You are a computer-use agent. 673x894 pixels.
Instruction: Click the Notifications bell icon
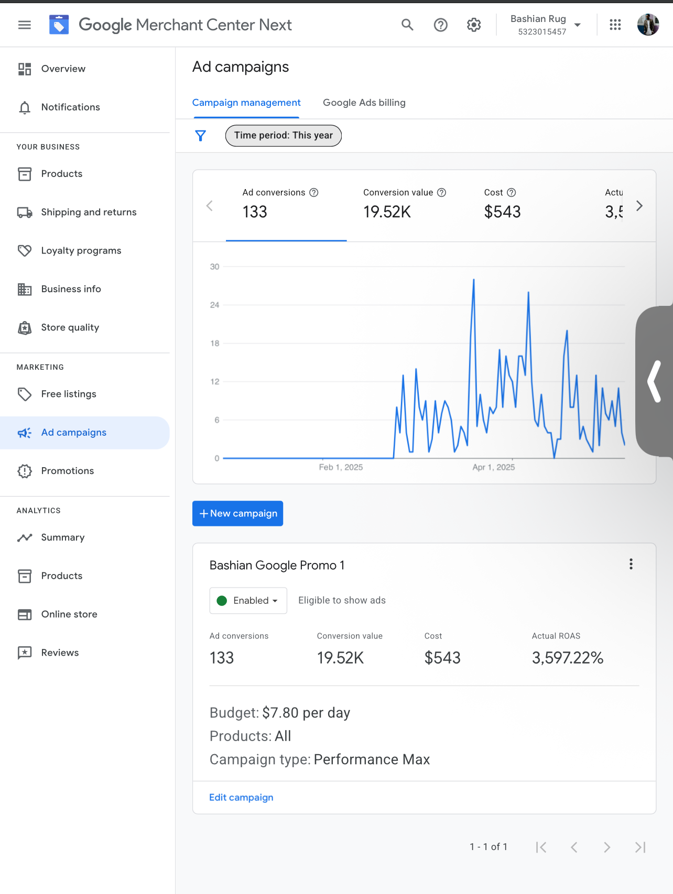tap(25, 107)
